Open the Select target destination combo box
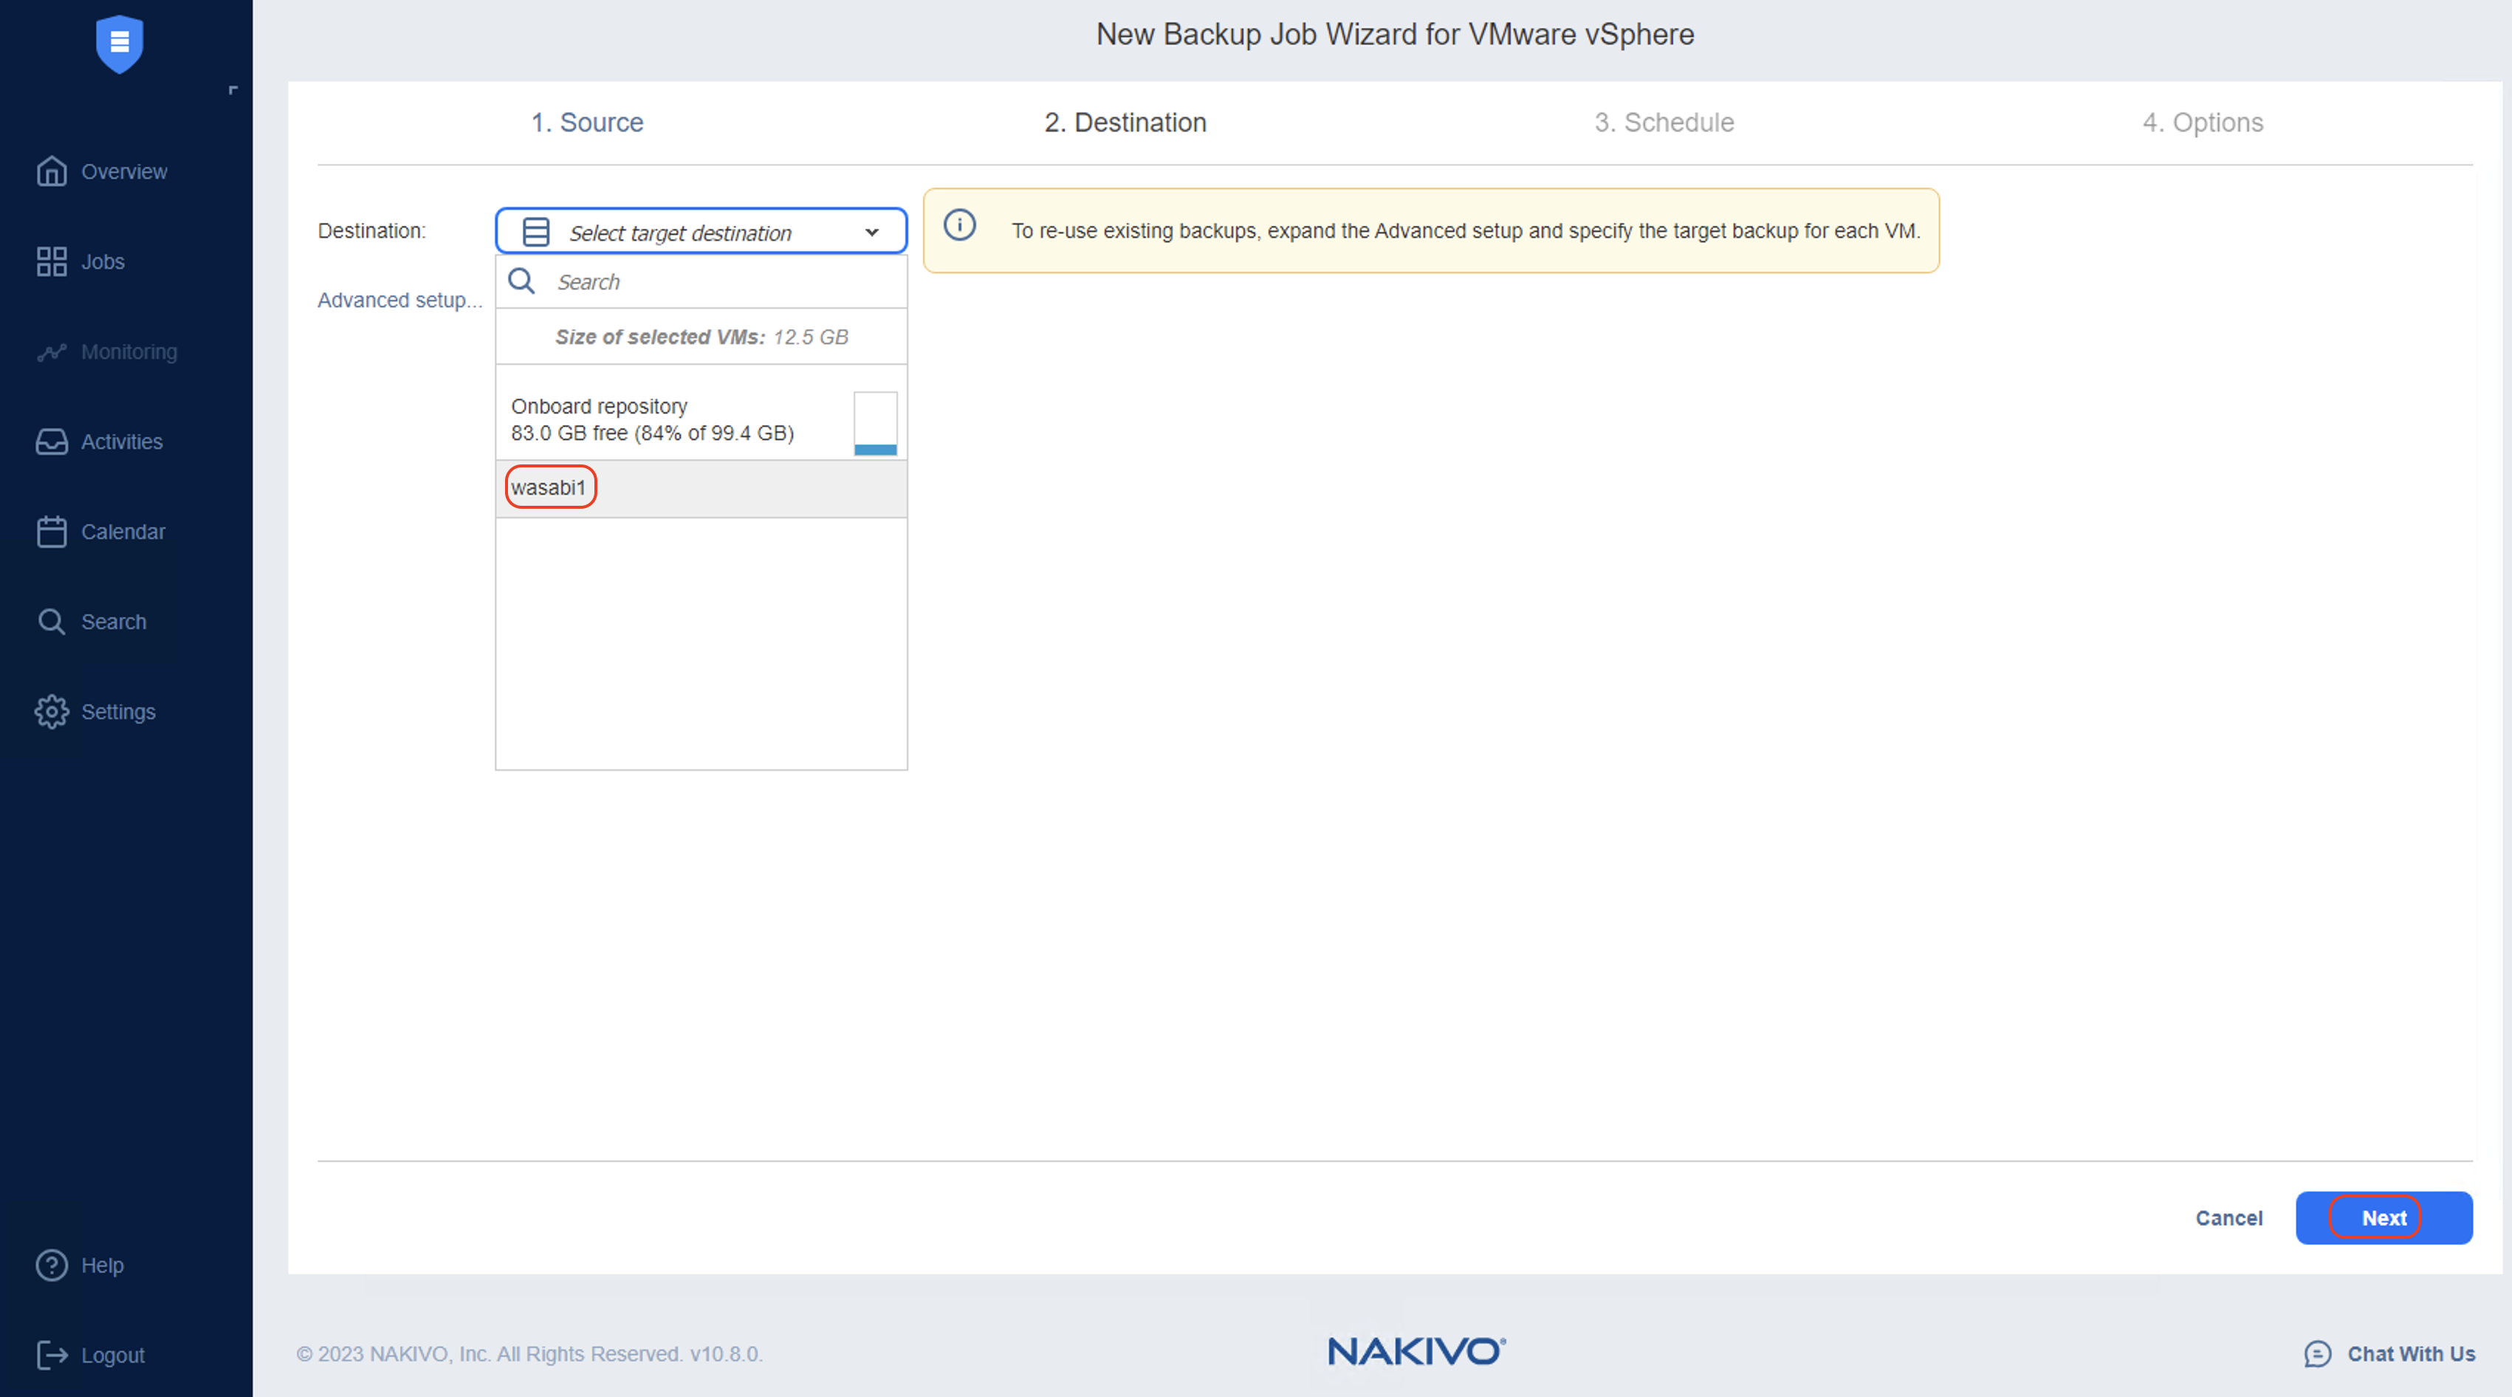This screenshot has height=1397, width=2512. [x=701, y=231]
